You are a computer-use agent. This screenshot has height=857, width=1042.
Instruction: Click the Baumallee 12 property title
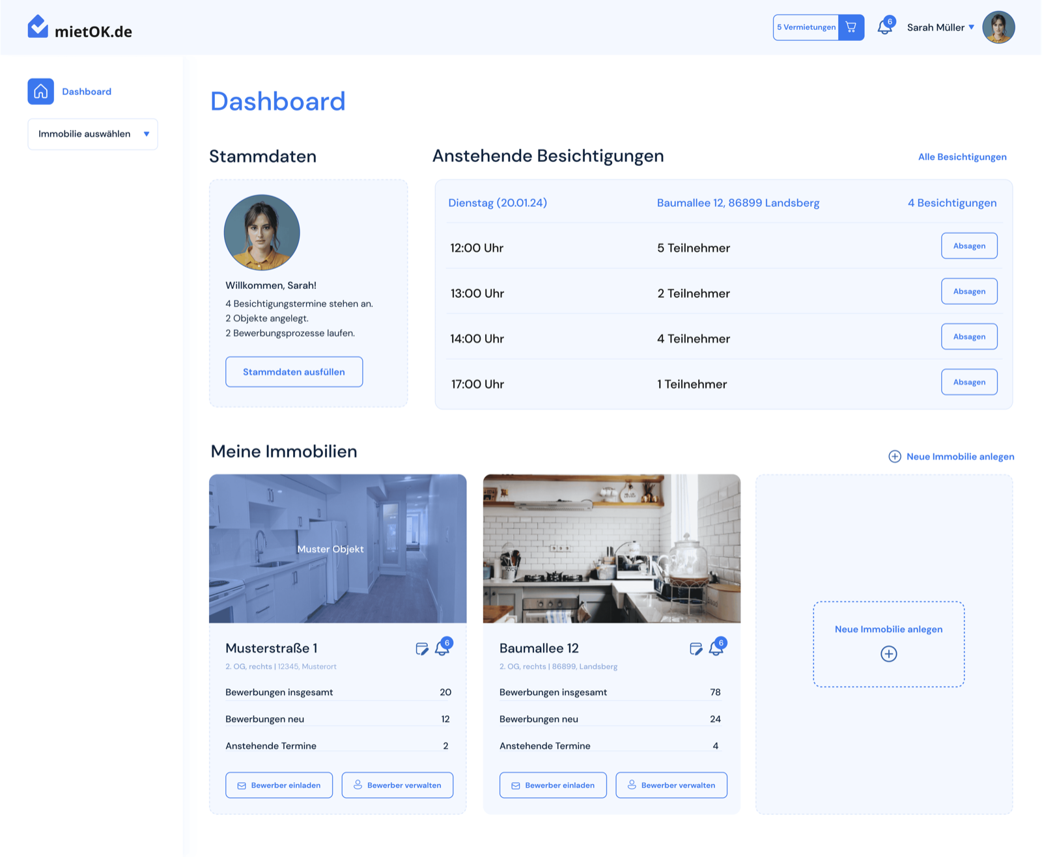point(539,648)
